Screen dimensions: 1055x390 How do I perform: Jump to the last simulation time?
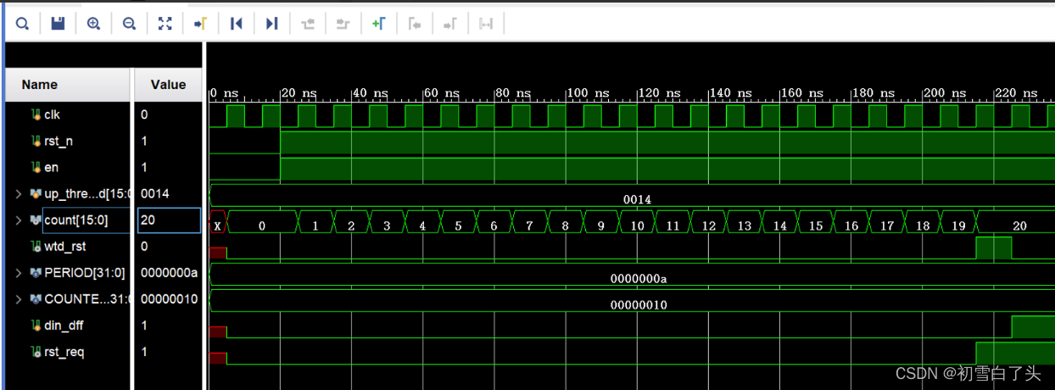[x=271, y=24]
